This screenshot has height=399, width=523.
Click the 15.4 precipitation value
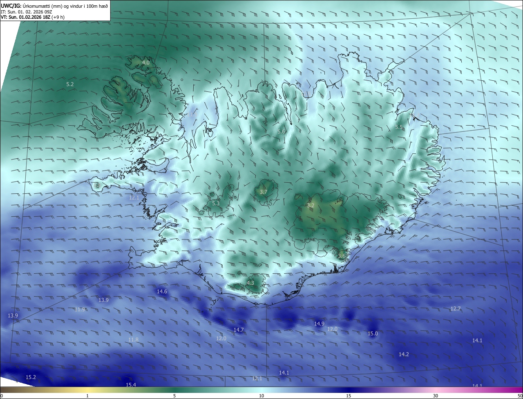131,385
